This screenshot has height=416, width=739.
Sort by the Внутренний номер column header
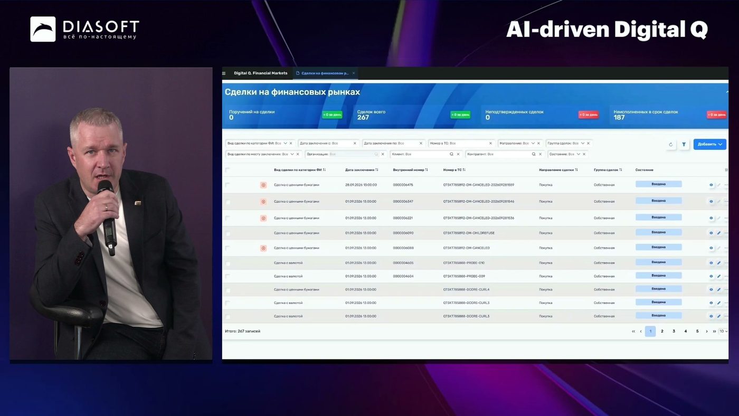point(410,170)
